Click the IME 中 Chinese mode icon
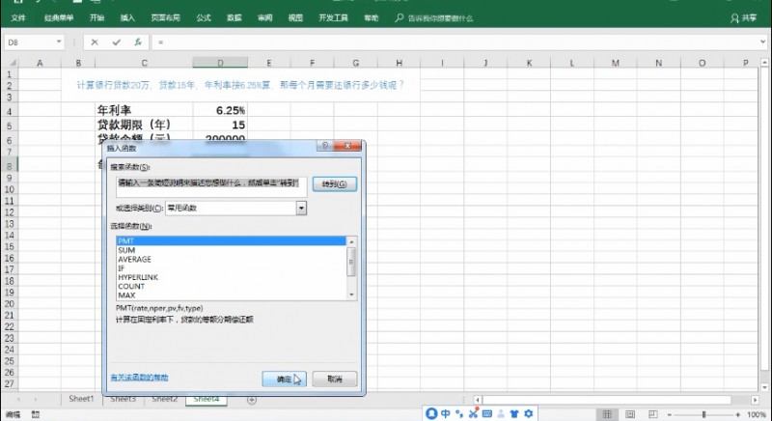The image size is (772, 421). click(446, 413)
